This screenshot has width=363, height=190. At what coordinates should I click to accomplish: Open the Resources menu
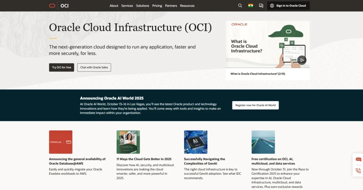(187, 6)
